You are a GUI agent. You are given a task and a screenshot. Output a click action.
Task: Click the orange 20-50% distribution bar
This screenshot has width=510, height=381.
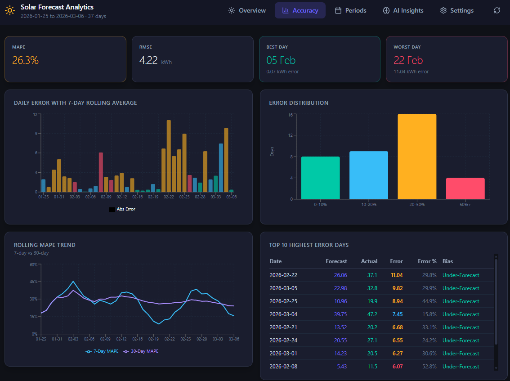tap(417, 157)
